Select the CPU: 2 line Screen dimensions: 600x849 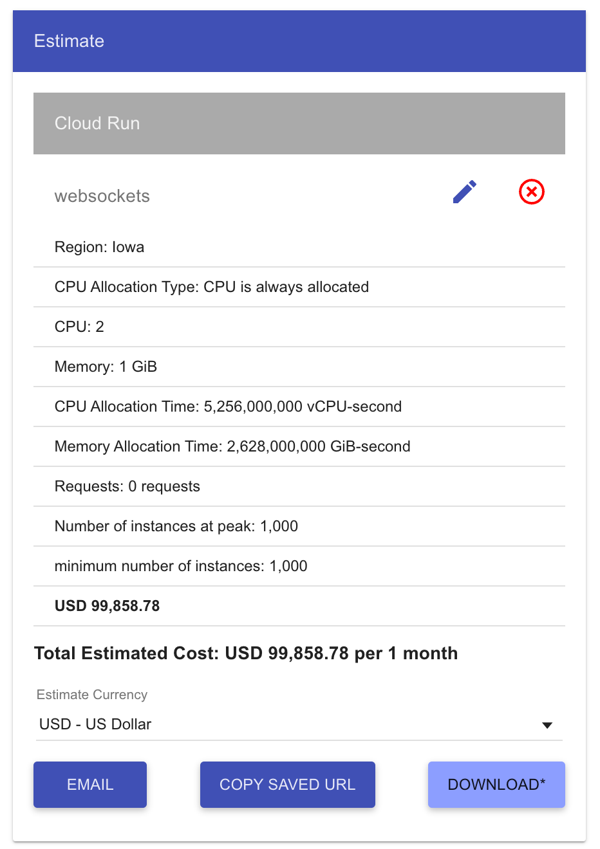tap(79, 327)
